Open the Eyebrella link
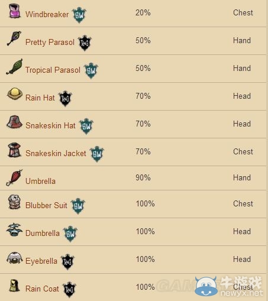Image resolution: width=268 pixels, height=301 pixels. click(x=41, y=261)
